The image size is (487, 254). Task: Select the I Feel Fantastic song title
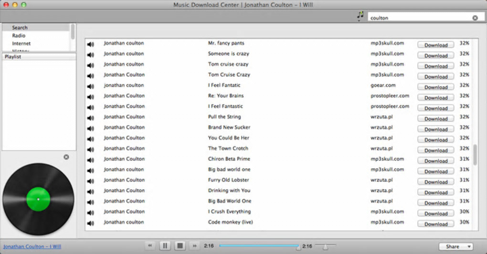[x=225, y=106]
